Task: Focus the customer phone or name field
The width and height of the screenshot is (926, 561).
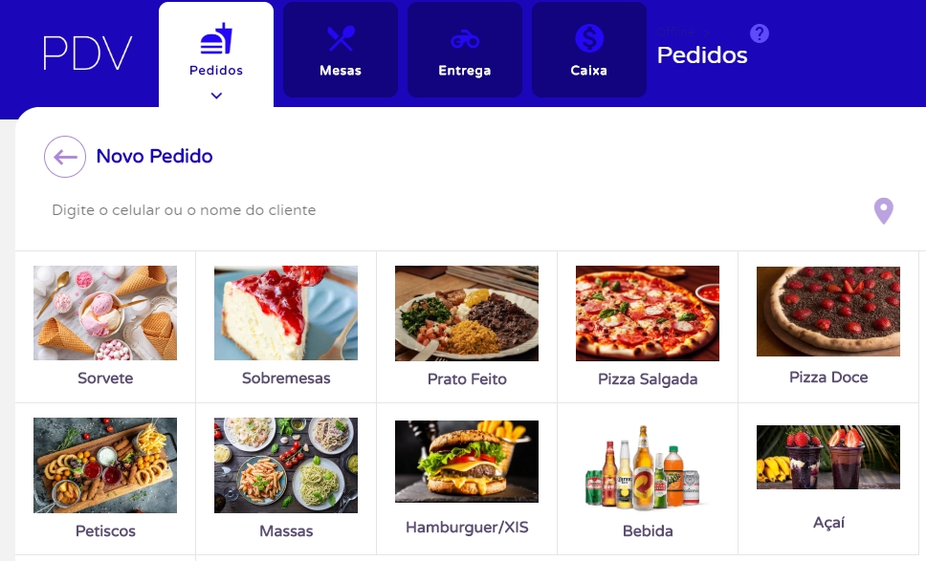Action: point(454,210)
